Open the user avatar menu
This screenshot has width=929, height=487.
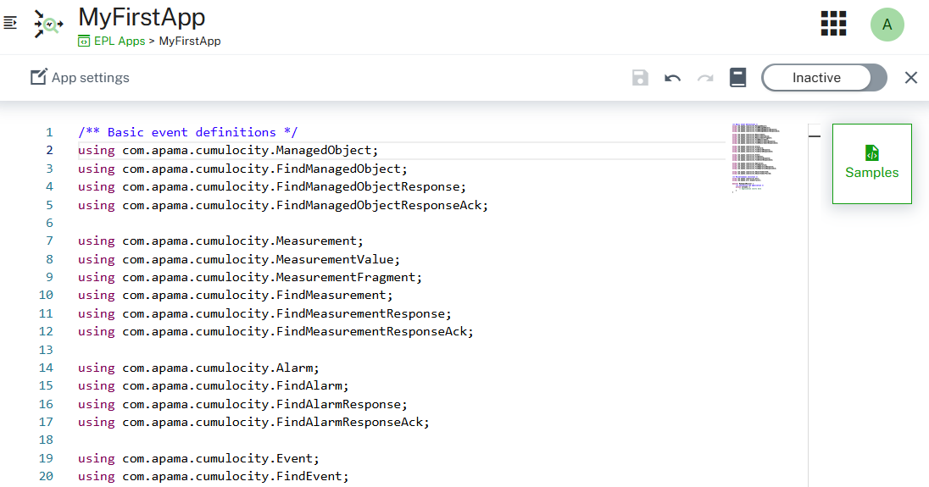coord(887,25)
